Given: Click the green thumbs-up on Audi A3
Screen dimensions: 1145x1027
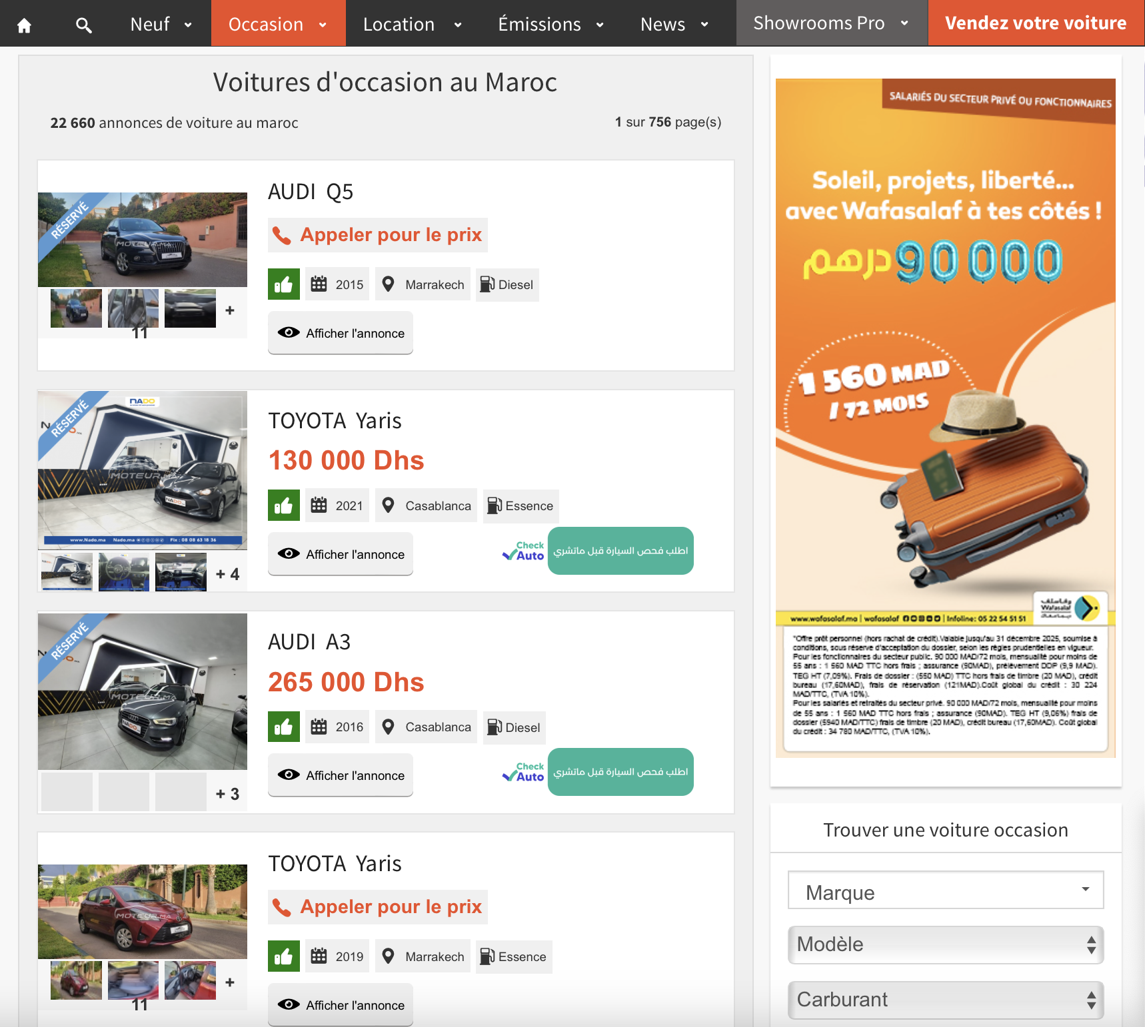Looking at the screenshot, I should click(284, 727).
